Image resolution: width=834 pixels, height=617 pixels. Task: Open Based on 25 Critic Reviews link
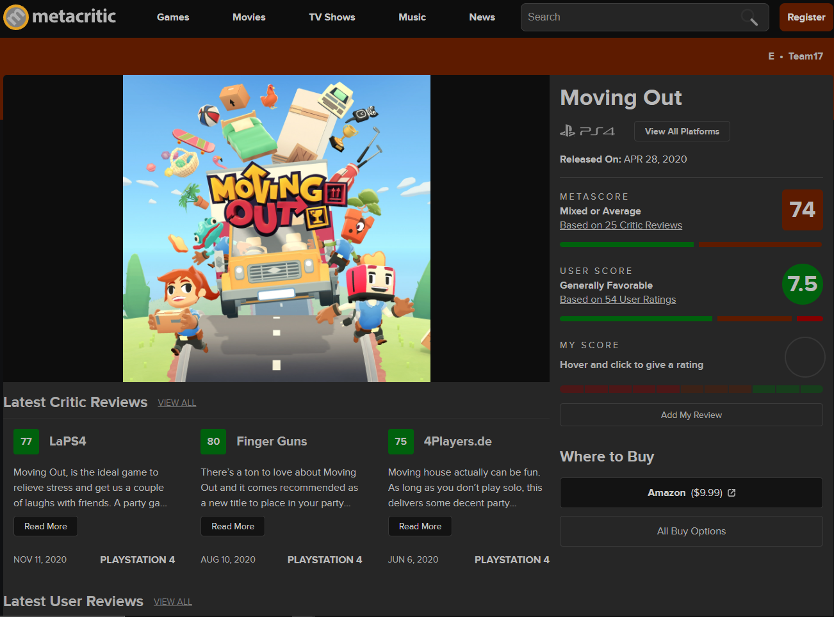coord(621,225)
